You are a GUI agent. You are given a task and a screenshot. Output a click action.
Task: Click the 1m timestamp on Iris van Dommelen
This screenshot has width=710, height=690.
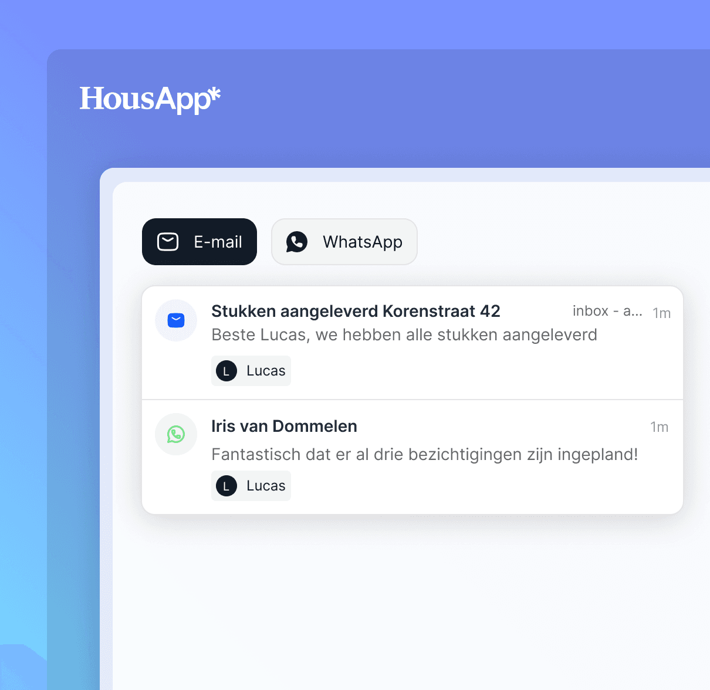pos(660,427)
